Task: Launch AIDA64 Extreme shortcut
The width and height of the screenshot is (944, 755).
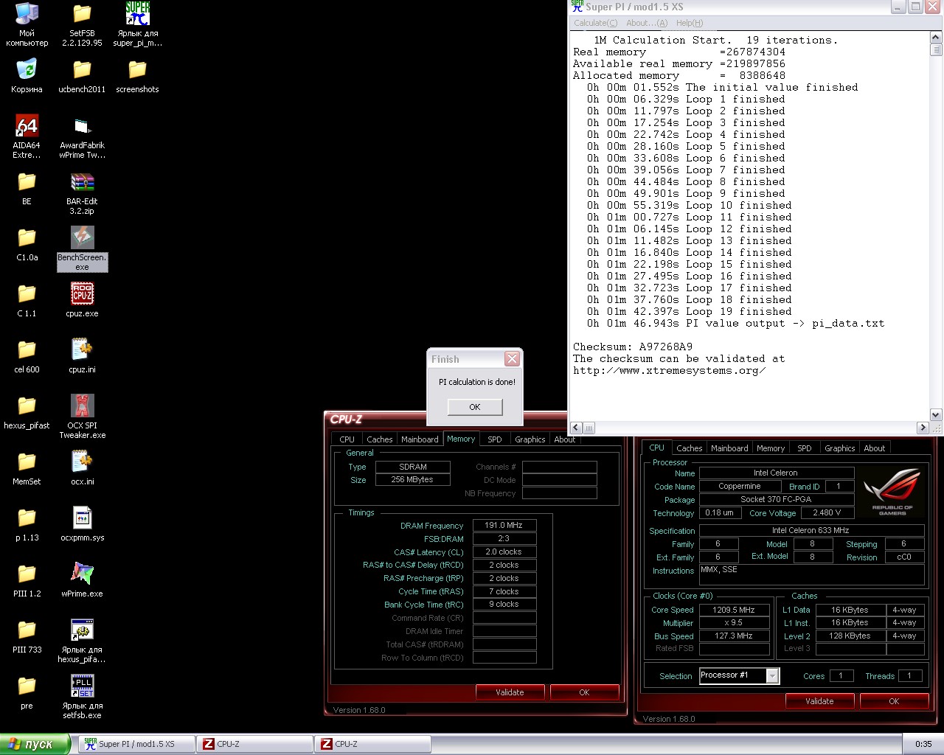Action: 27,136
